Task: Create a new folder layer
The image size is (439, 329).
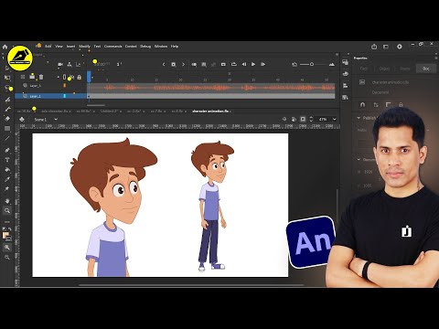Action: pos(32,77)
